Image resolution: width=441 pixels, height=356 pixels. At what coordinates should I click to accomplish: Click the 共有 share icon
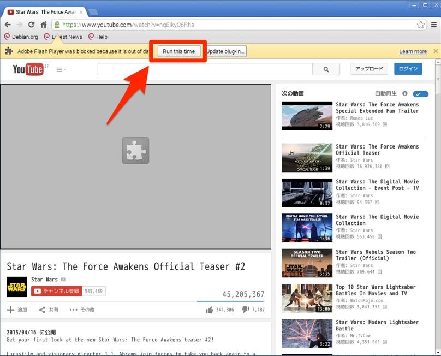click(x=42, y=310)
